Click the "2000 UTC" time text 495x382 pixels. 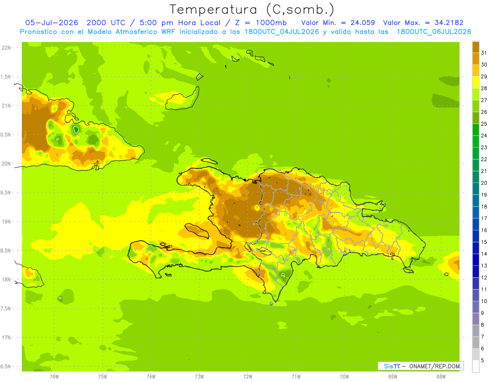coord(106,22)
